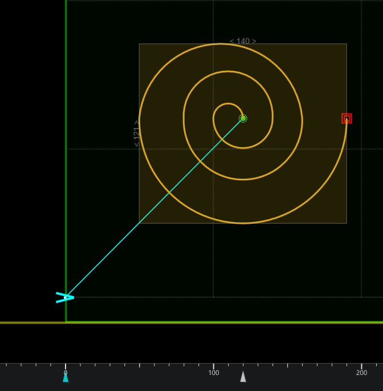Screen dimensions: 383x391
Task: Click the bounding box's bottom-left corner
Action: tap(140, 223)
